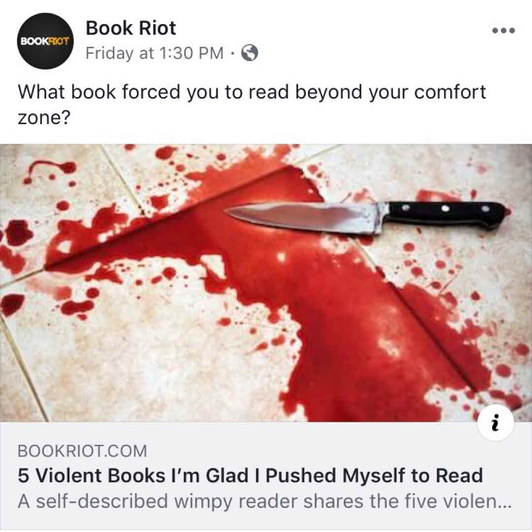Viewport: 532px width, 532px height.
Task: Click the self-described wimpy reader description
Action: 265,501
